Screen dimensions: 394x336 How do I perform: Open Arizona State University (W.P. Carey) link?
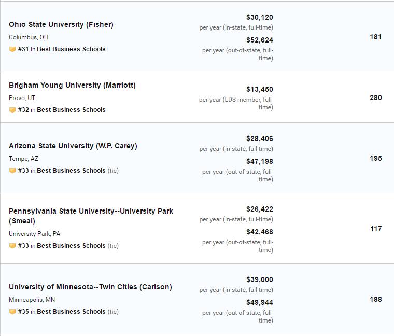73,146
